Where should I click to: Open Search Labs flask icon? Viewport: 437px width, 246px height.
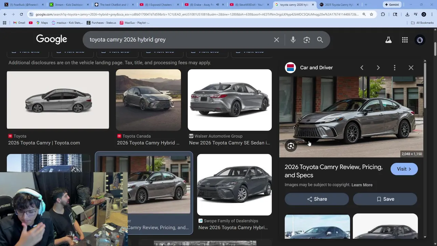point(389,40)
